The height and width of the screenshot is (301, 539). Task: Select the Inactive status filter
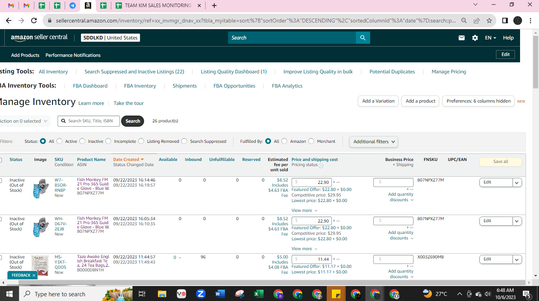(82, 141)
